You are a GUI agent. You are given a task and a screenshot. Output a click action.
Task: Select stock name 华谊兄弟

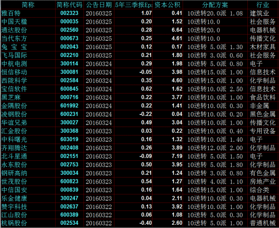tap(14, 123)
